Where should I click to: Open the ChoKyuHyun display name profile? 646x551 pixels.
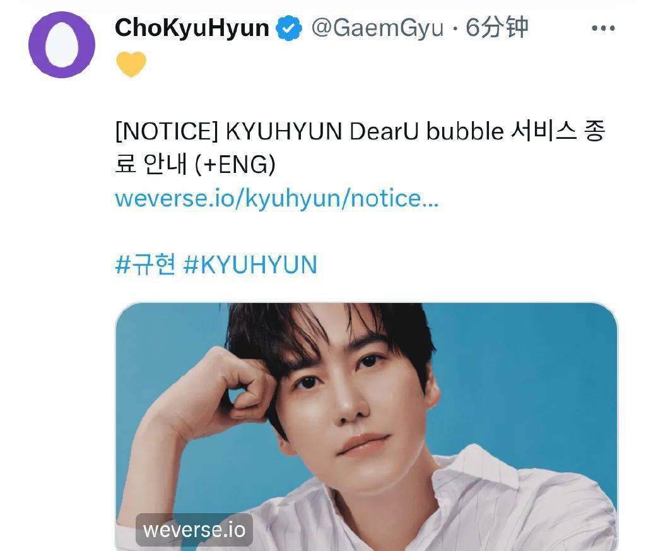pyautogui.click(x=192, y=28)
